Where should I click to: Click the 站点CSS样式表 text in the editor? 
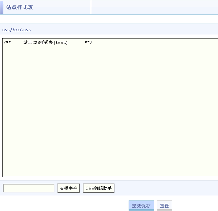pos(38,43)
